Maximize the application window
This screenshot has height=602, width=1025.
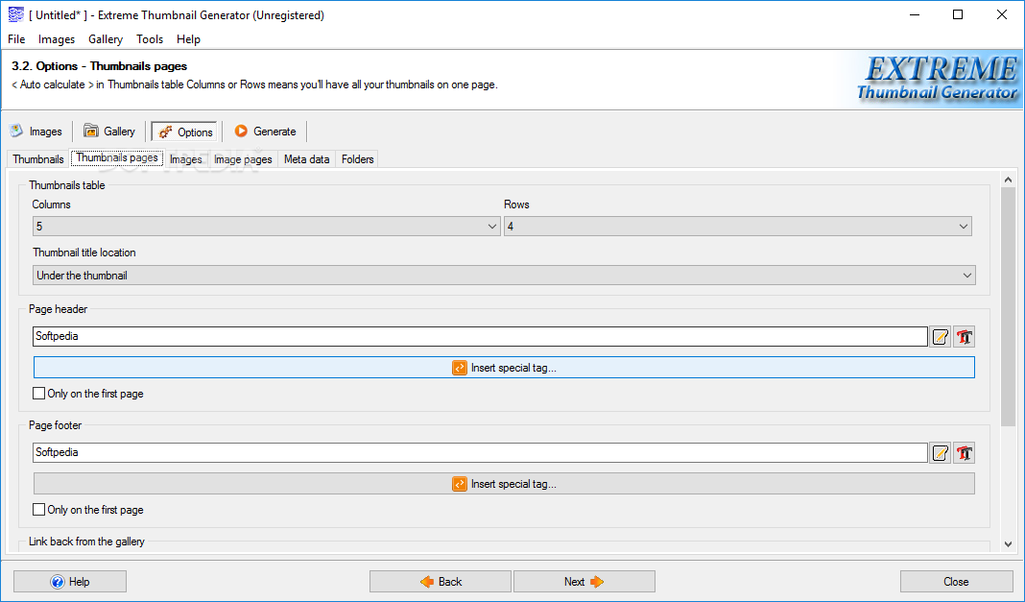tap(958, 14)
